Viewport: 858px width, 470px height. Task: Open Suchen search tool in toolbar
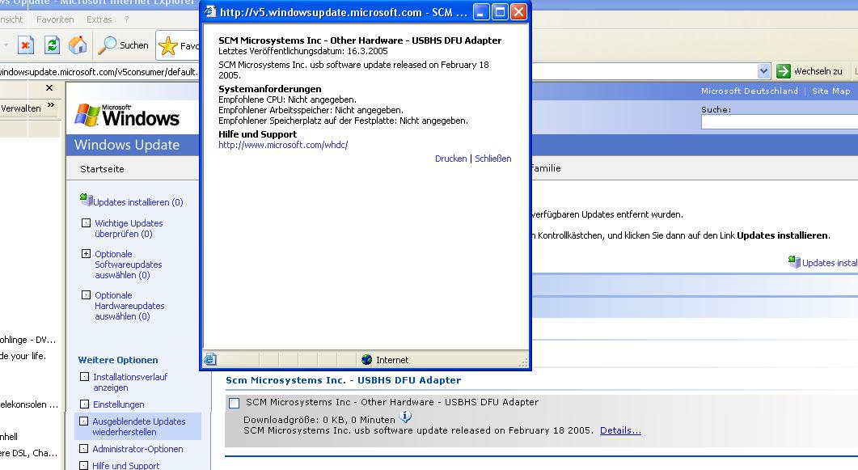click(x=123, y=44)
